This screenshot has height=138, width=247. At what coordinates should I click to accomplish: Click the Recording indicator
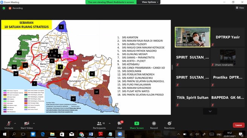(x=16, y=8)
